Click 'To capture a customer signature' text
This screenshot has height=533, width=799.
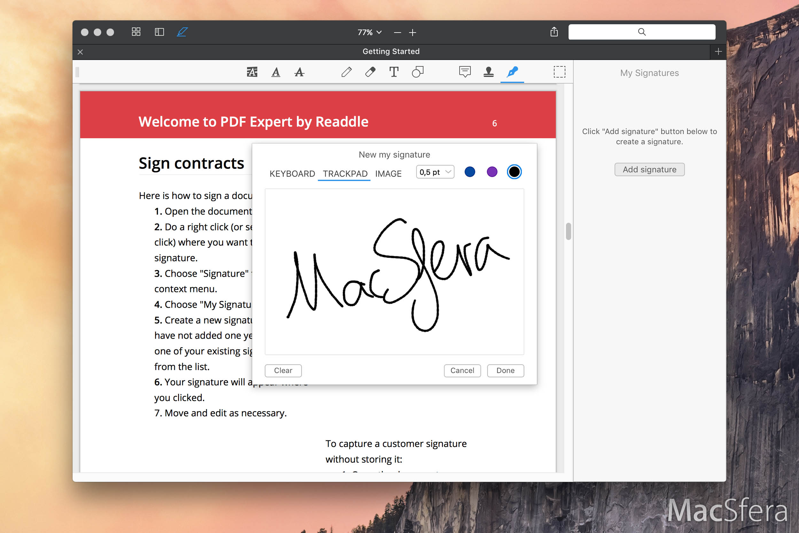click(396, 444)
